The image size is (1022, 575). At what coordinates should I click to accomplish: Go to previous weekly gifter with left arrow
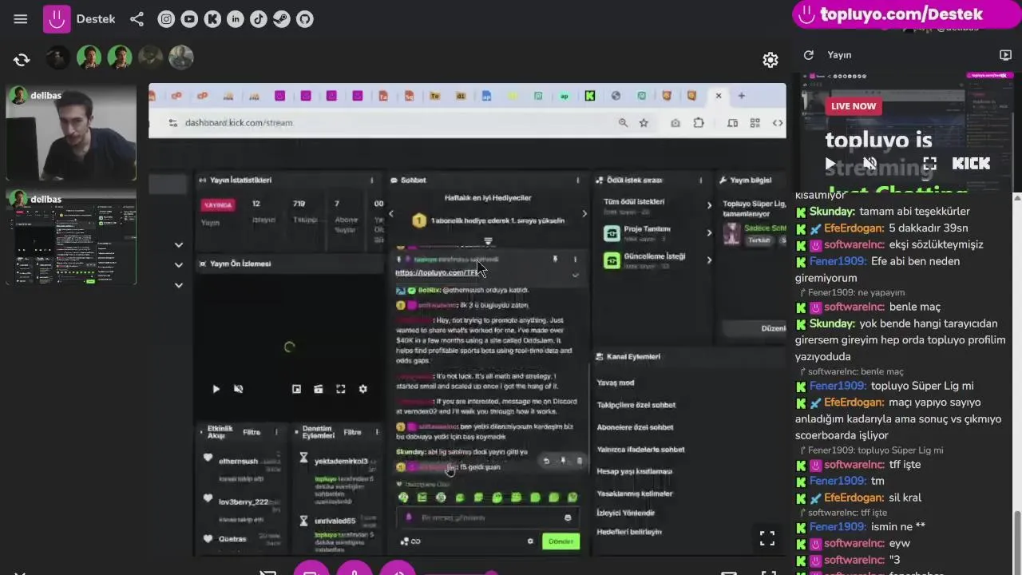(x=391, y=214)
